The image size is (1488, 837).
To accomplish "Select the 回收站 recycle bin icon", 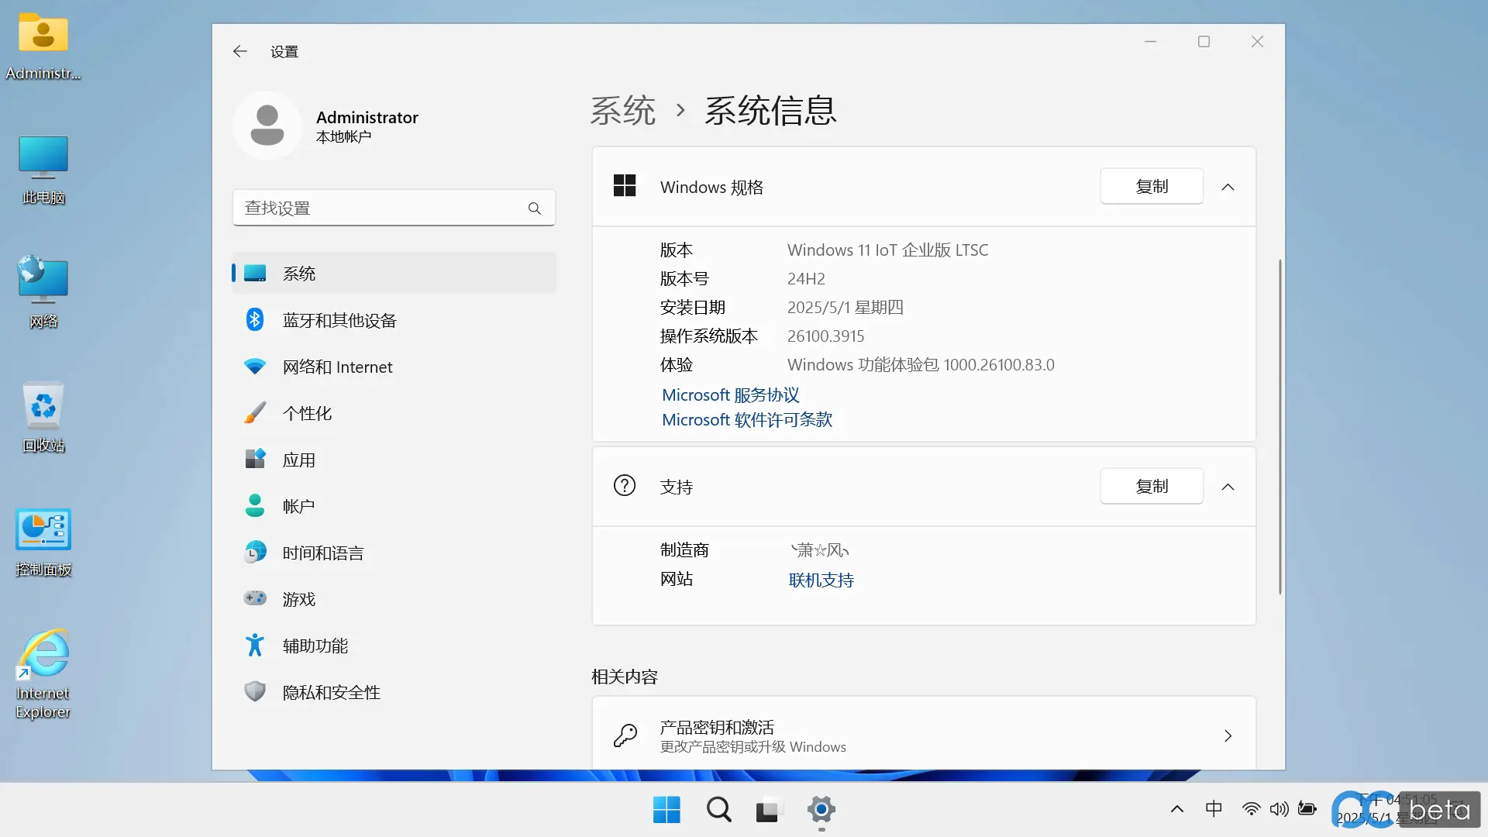I will [x=43, y=417].
